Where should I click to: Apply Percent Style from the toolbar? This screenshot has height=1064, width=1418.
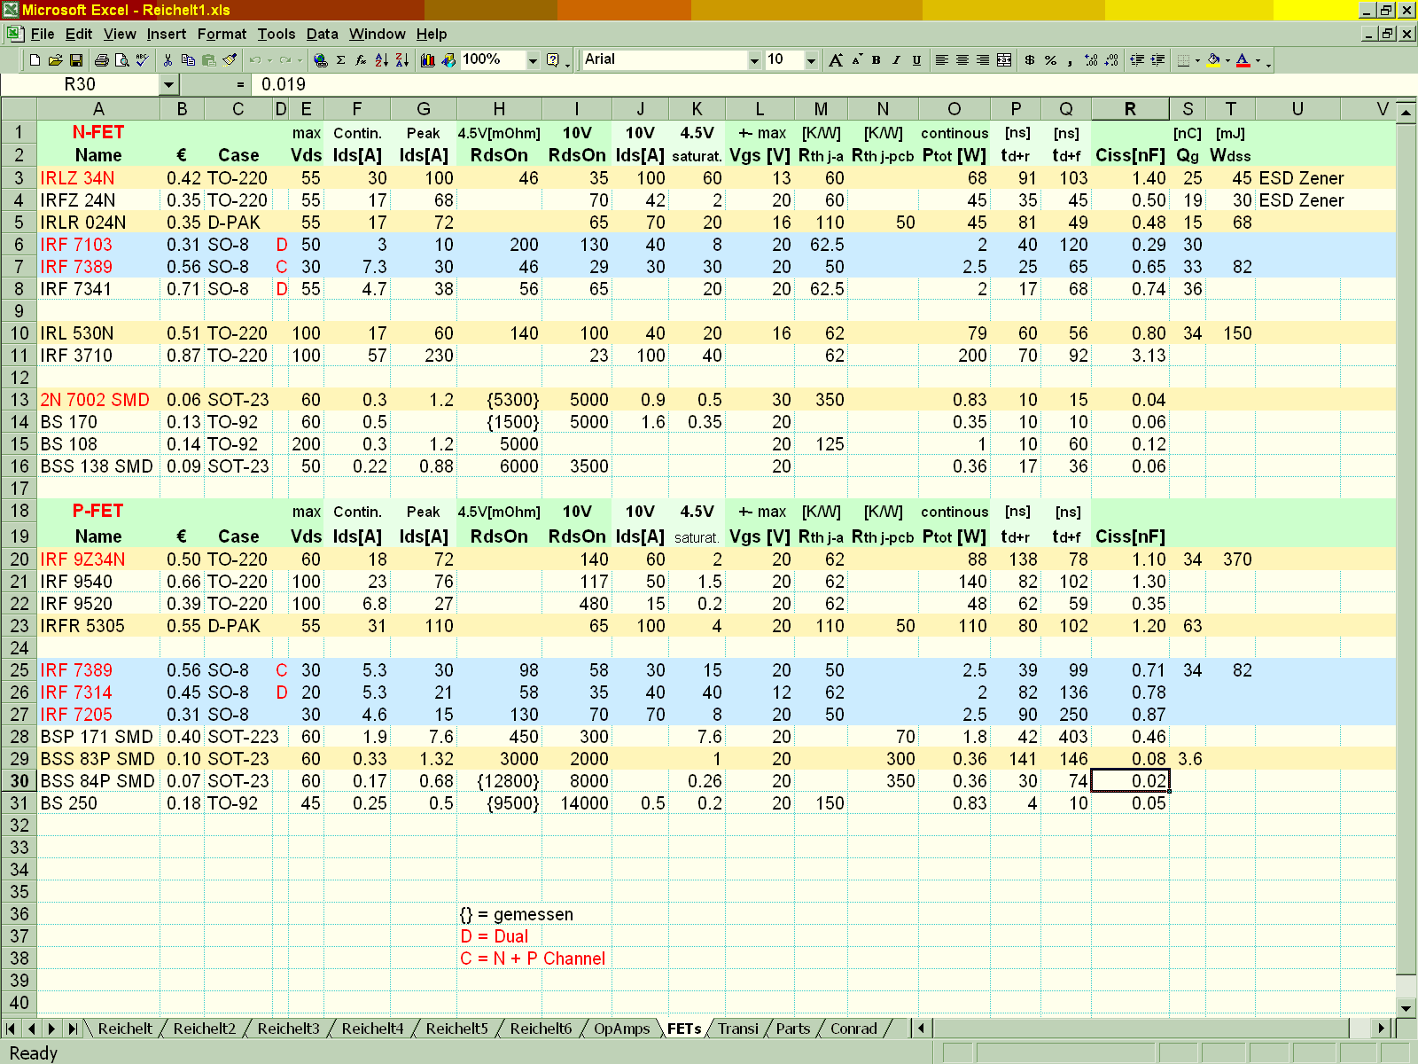click(1050, 60)
